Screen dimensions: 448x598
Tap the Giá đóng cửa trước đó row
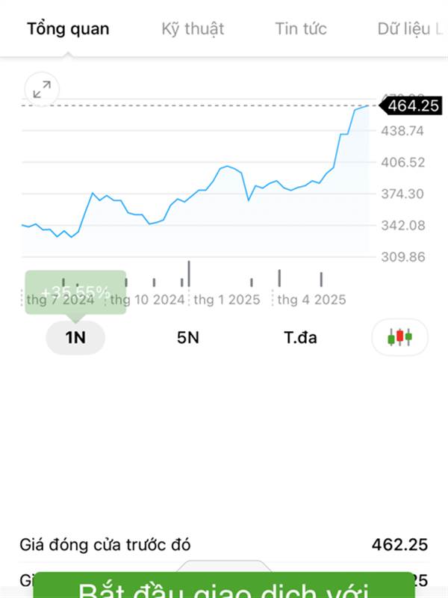(x=224, y=545)
